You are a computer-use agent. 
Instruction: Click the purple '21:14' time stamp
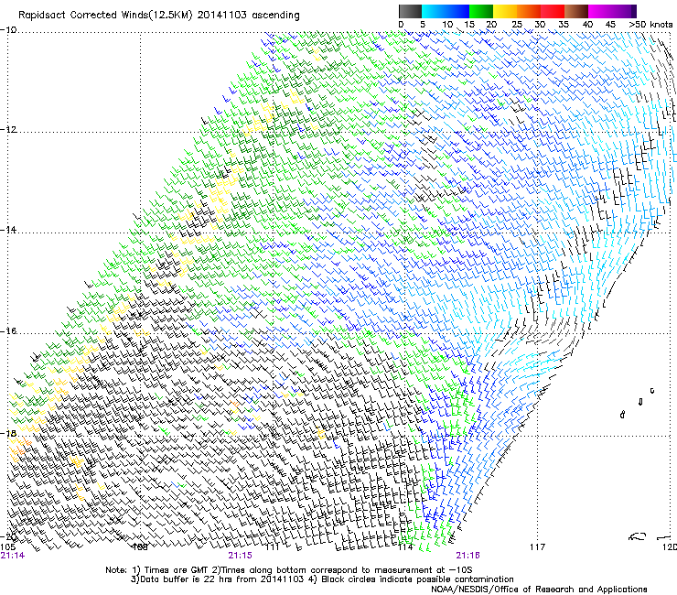pos(13,556)
